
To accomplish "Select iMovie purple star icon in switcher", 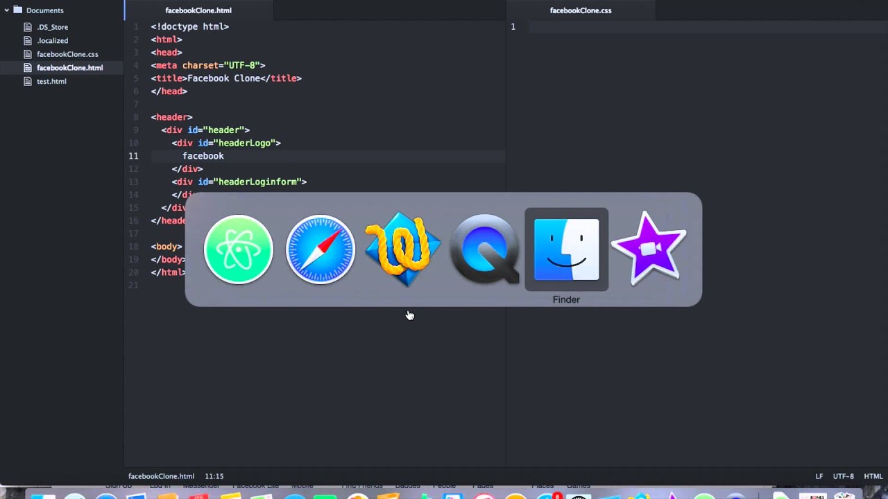I will (649, 248).
